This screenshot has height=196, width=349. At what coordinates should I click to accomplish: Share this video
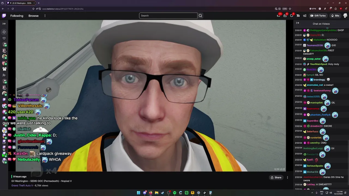point(276,177)
